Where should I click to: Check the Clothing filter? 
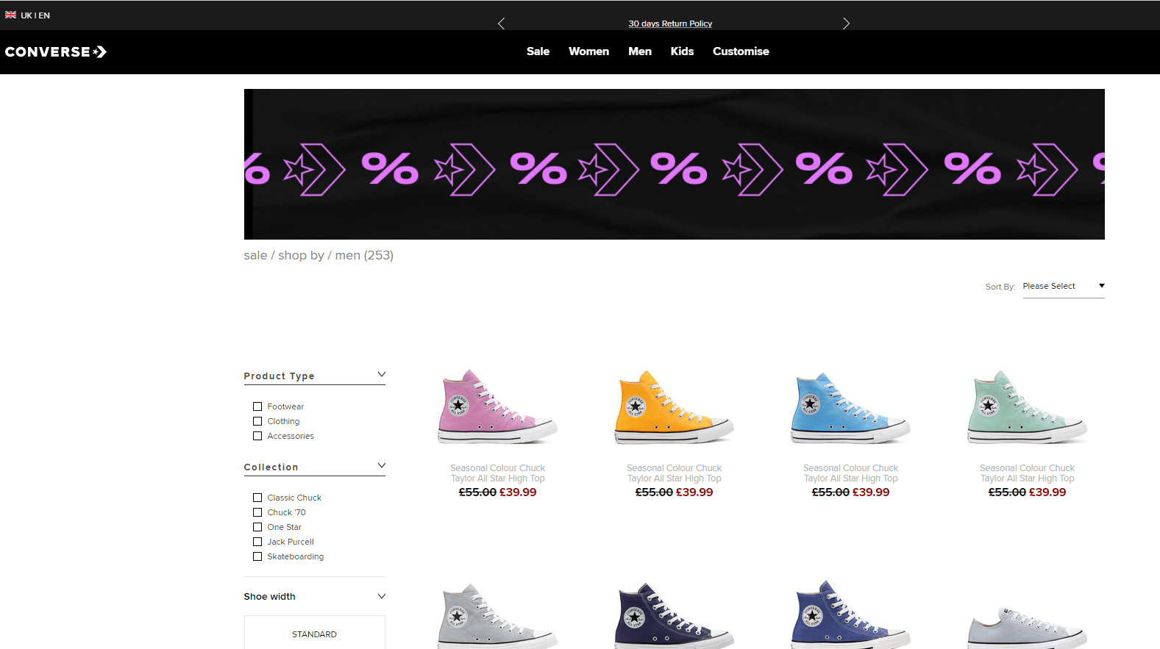point(257,421)
